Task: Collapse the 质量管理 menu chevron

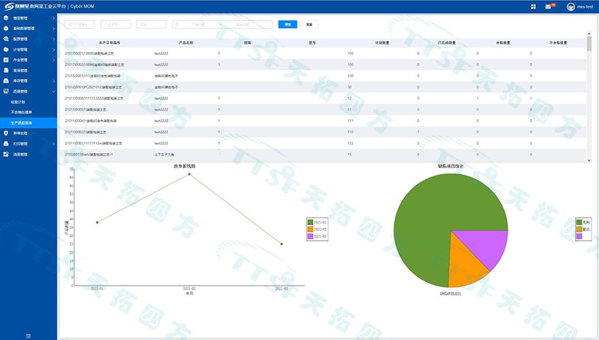Action: coord(53,91)
